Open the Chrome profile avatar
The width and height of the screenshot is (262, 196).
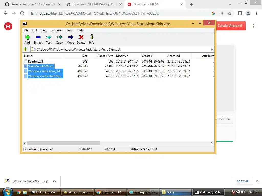[x=248, y=13]
